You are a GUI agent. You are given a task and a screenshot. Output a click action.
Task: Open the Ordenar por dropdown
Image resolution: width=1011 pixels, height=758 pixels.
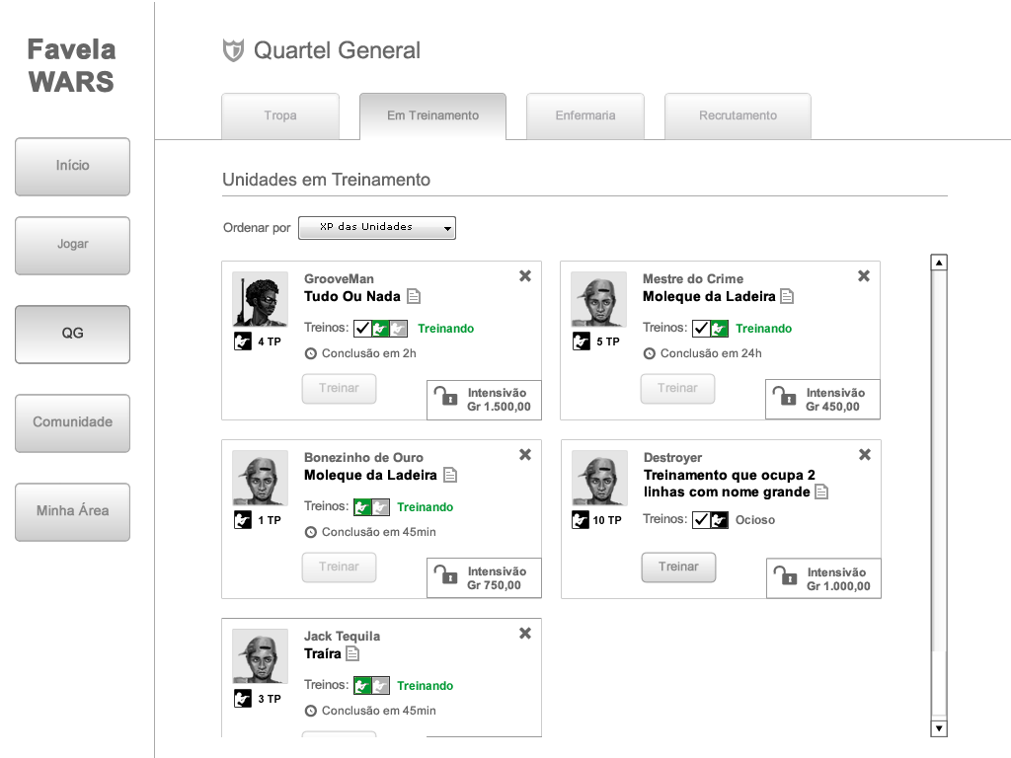click(377, 228)
